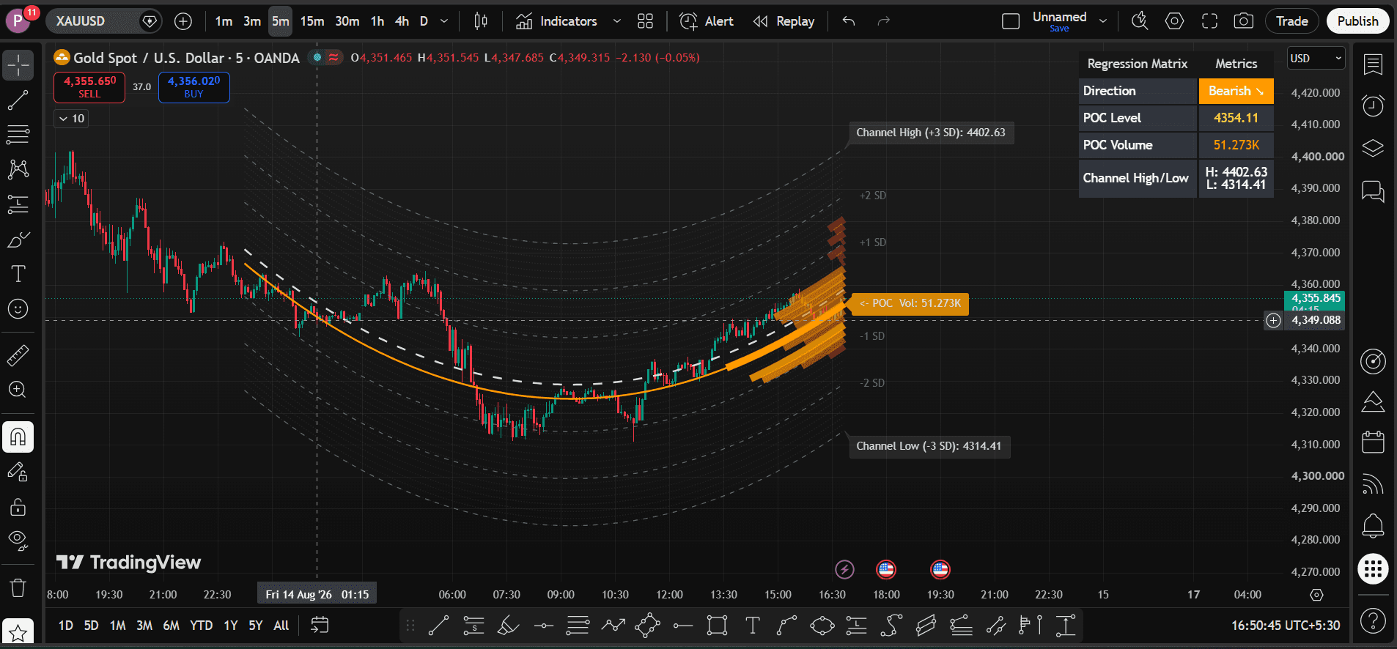Set date range to YTD
Screen dimensions: 1397x649
pyautogui.click(x=201, y=626)
